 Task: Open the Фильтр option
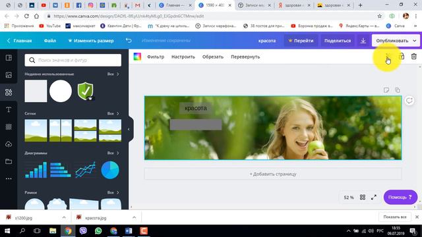pos(156,57)
